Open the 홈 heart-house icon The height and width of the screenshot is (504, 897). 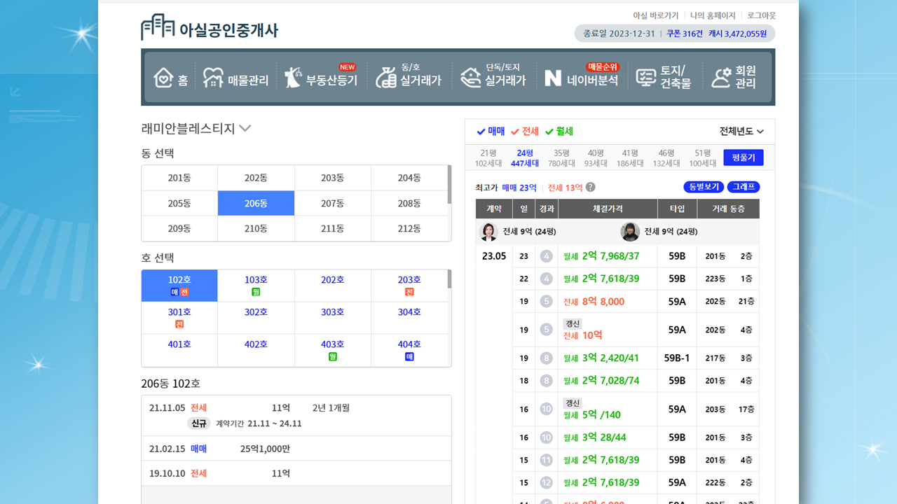163,78
